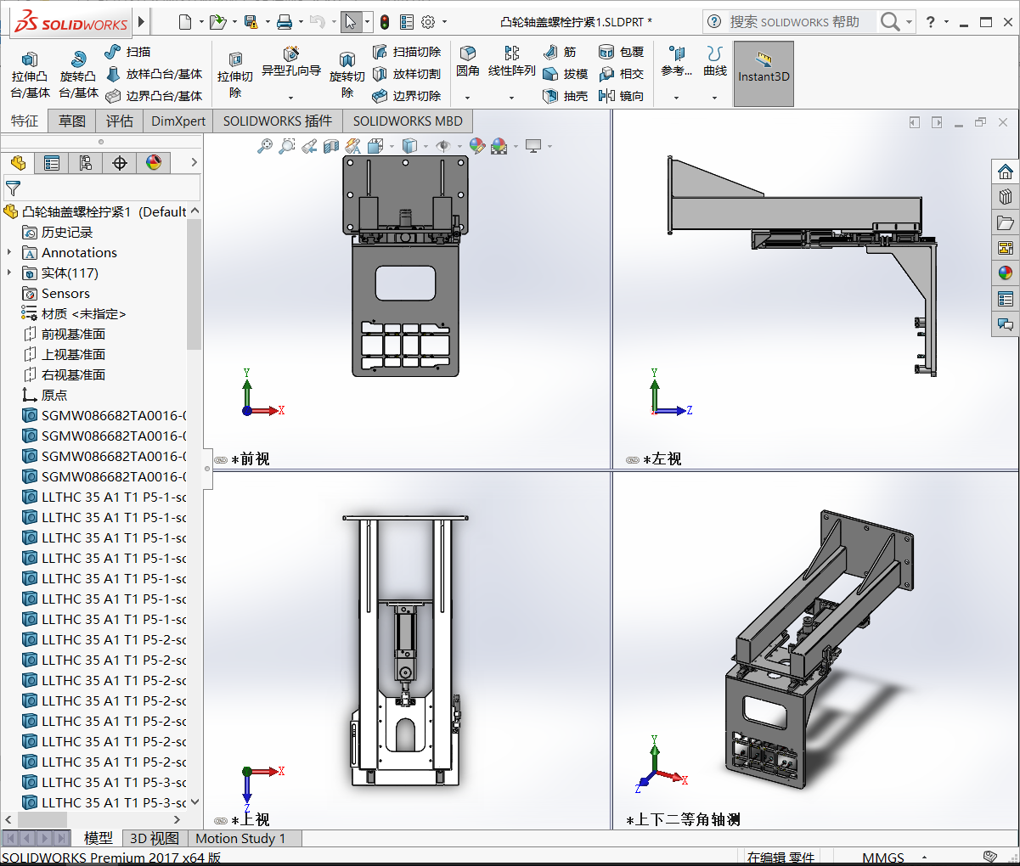Select the 圆角 fillet tool

[x=467, y=63]
